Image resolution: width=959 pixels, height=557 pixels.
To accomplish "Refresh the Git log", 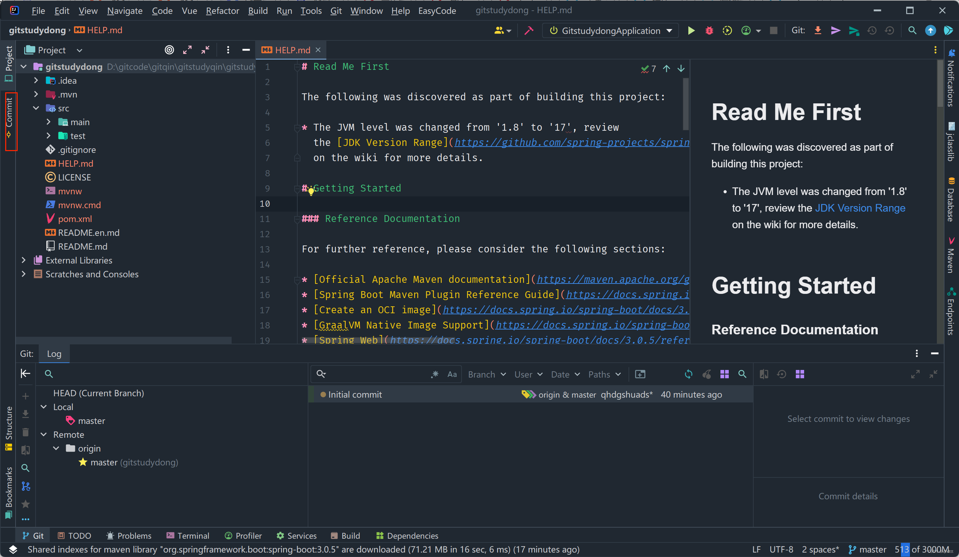I will coord(688,374).
